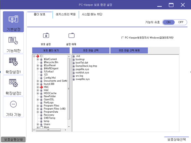This screenshot has height=143, width=191.
Task: Click the lock icon beside NewFolder
Action: point(41,96)
